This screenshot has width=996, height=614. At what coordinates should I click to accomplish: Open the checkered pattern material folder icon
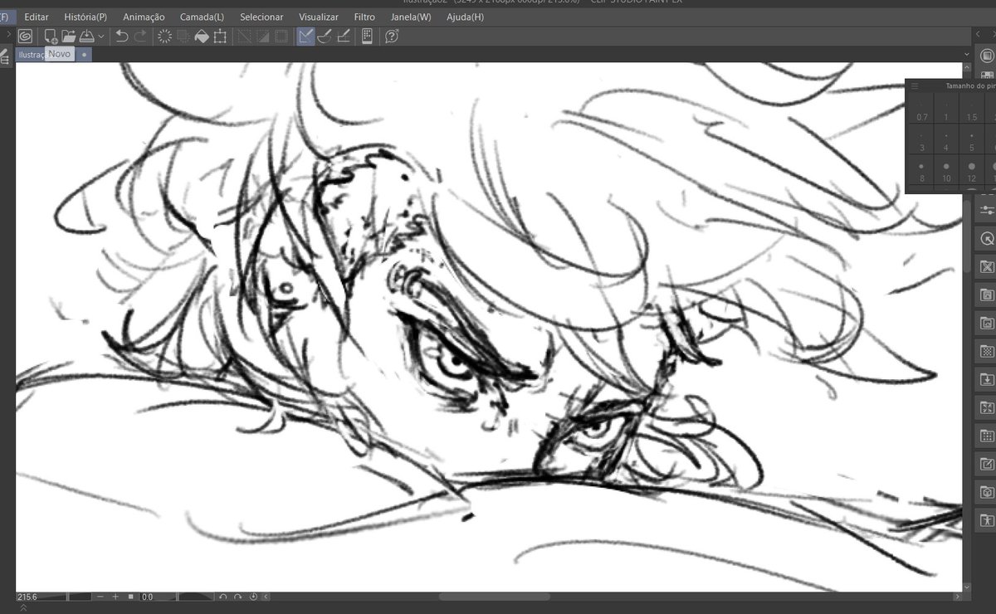point(986,352)
